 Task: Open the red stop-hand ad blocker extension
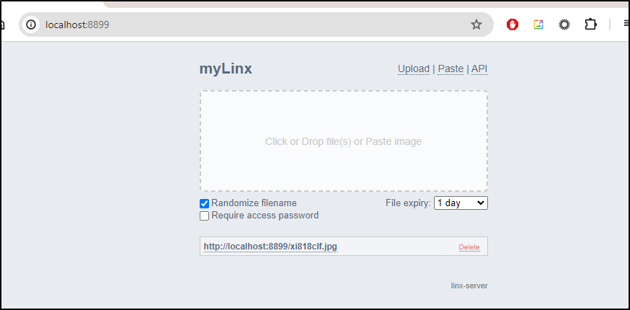tap(513, 25)
